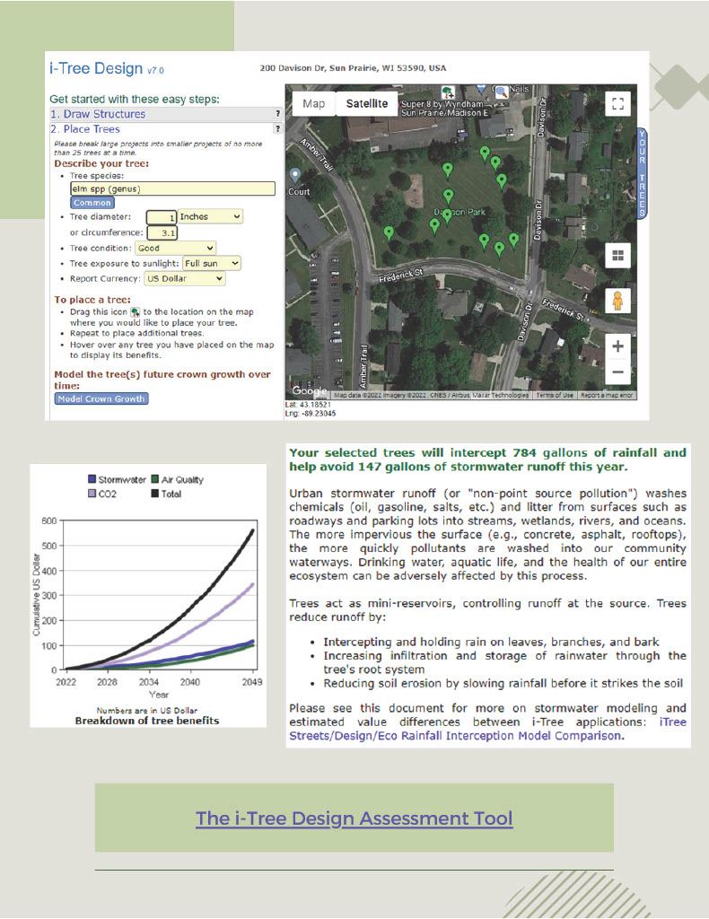
Task: Open The i-Tree Design Assessment Tool link
Action: point(354,818)
